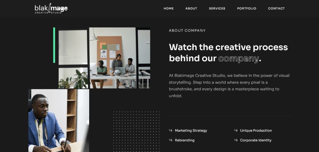Viewport: 319px width, 152px height.
Task: Click the arrow icon beside Marketing Strategy
Action: click(x=170, y=131)
